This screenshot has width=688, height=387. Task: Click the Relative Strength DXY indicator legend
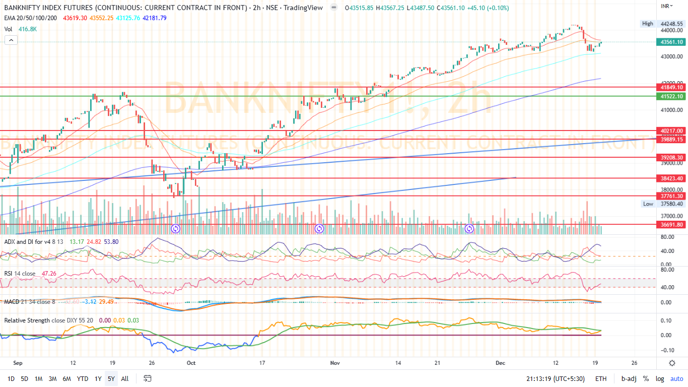click(x=49, y=320)
